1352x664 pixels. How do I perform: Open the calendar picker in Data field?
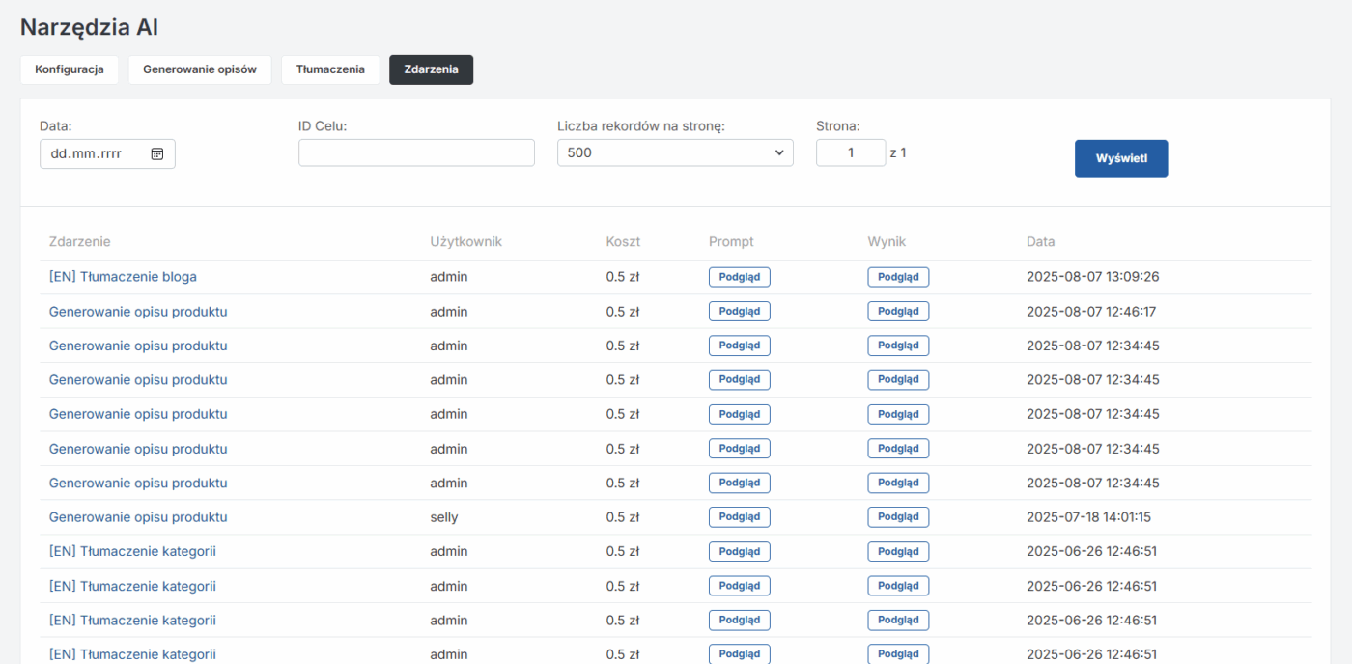pos(157,153)
